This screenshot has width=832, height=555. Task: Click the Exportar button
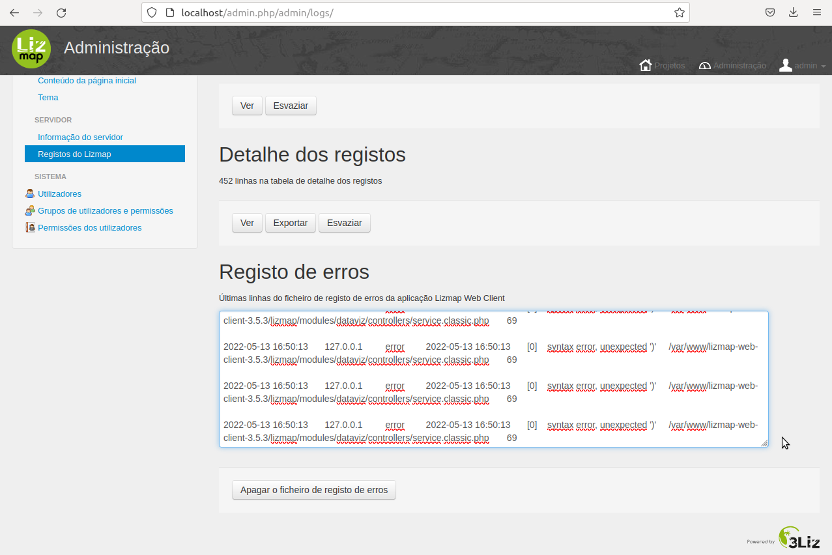tap(290, 223)
